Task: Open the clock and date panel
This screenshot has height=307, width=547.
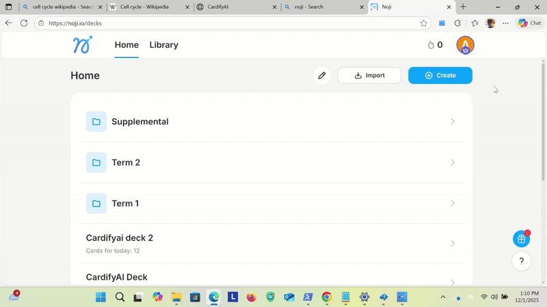Action: point(529,297)
